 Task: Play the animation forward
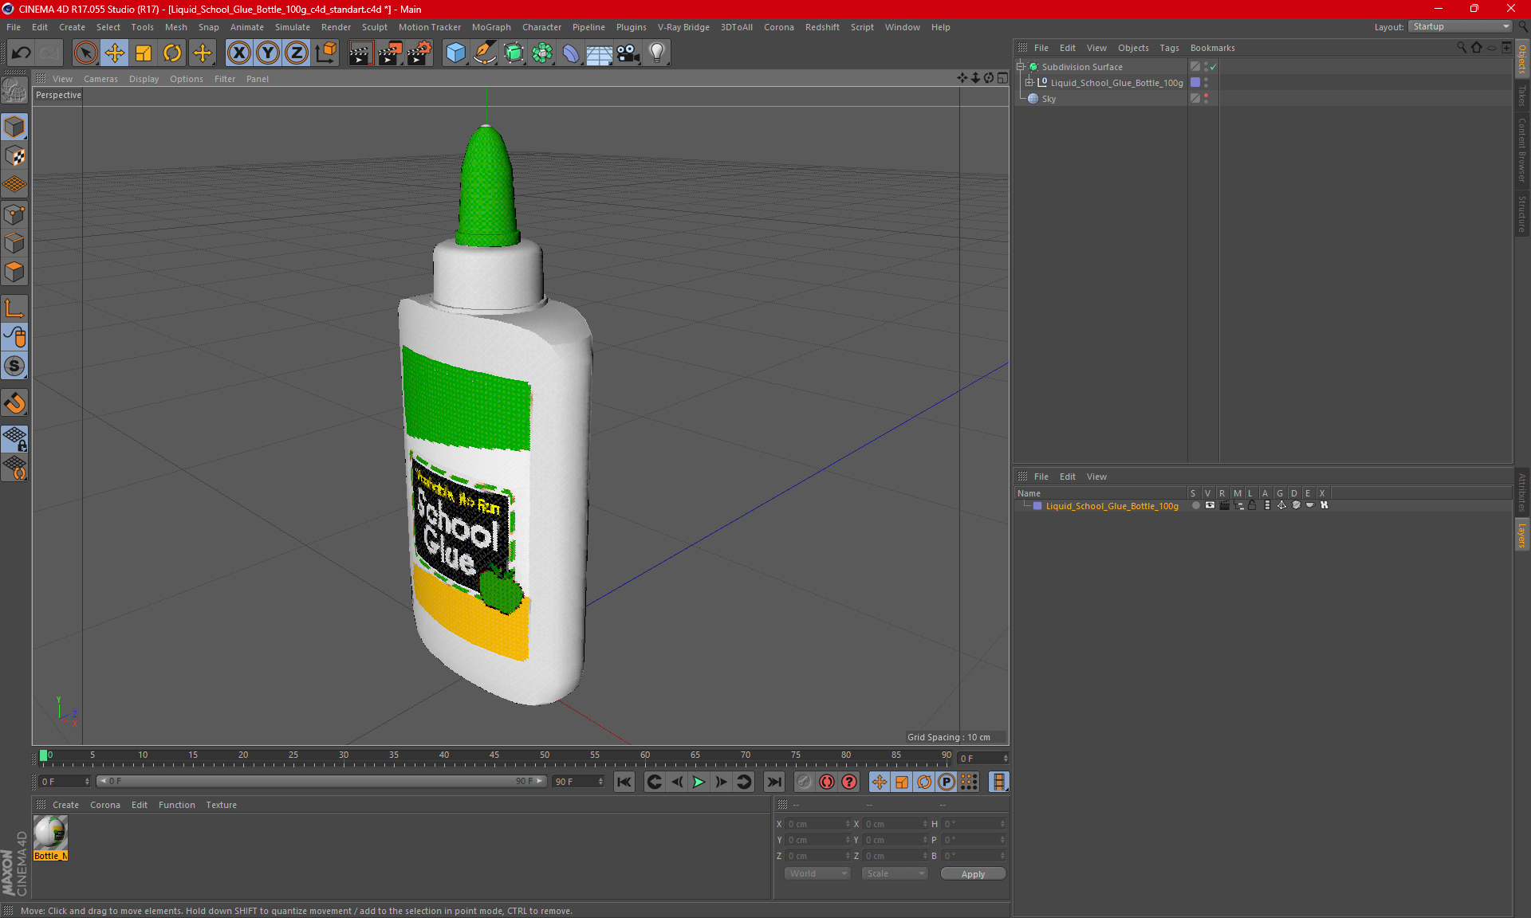[699, 782]
